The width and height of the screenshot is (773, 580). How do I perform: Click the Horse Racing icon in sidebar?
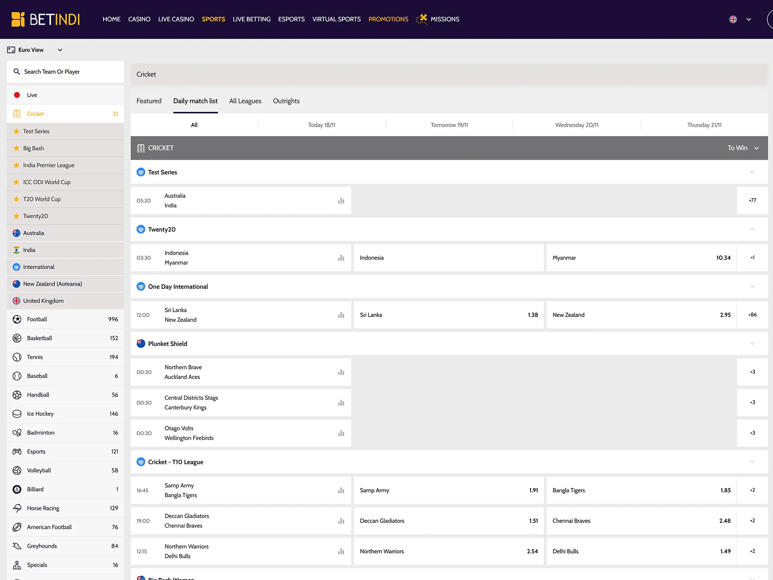pyautogui.click(x=17, y=508)
